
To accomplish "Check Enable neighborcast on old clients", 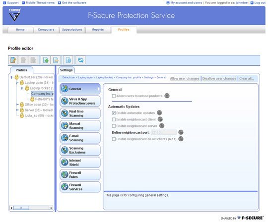I will [114, 139].
